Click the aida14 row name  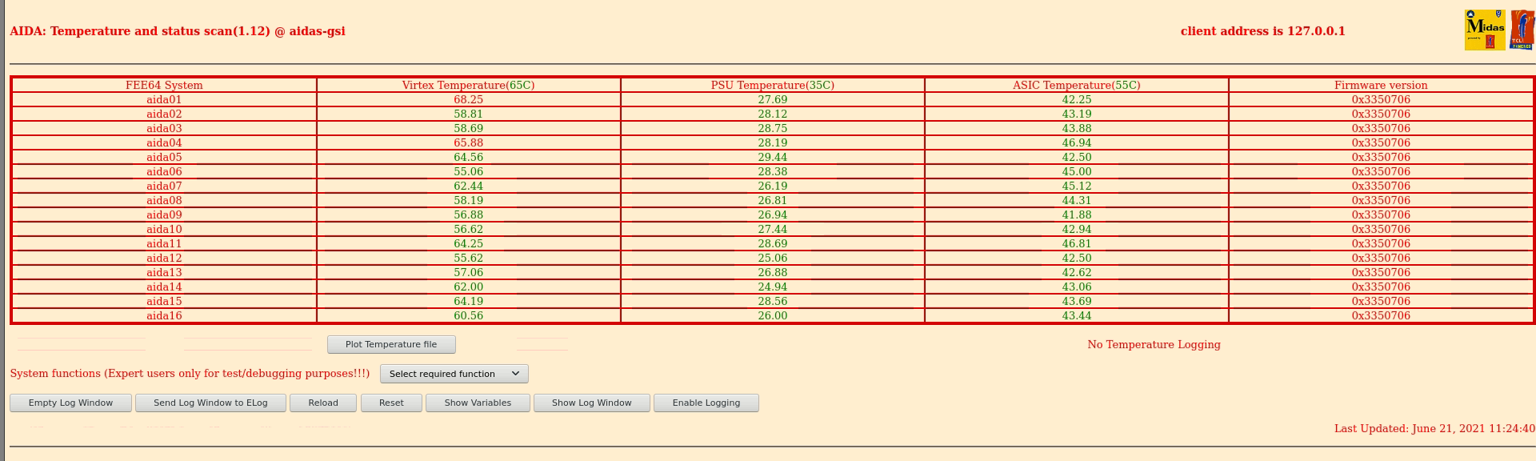[164, 287]
